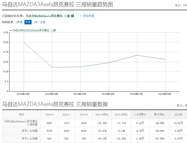Click the 2019年08月 x-axis label
The image size is (187, 143).
[x=165, y=94]
